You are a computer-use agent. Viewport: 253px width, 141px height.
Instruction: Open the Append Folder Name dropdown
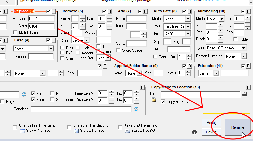point(134,73)
